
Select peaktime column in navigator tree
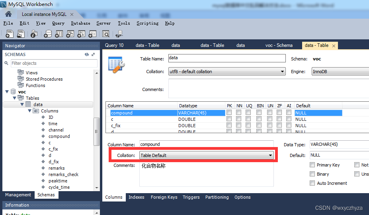pos(58,181)
